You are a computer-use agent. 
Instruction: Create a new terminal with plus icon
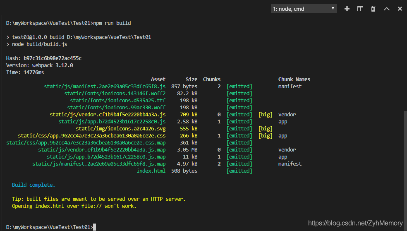347,9
